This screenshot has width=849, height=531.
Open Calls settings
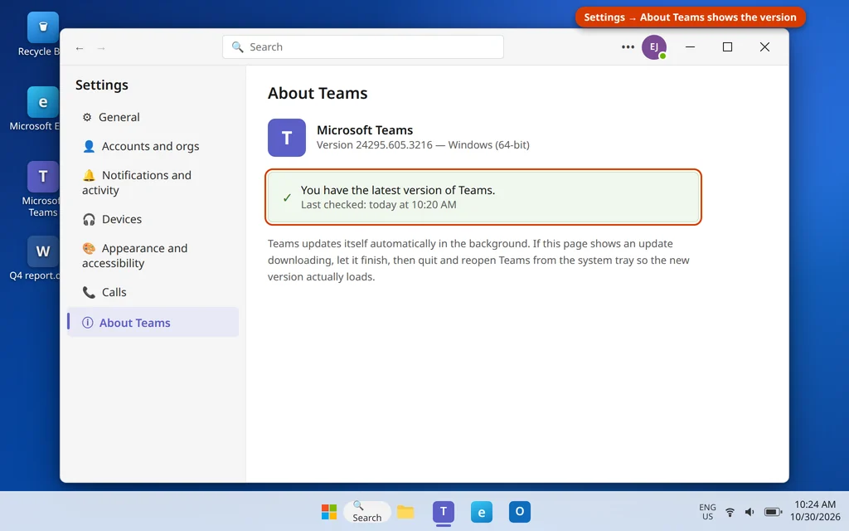[153, 293]
